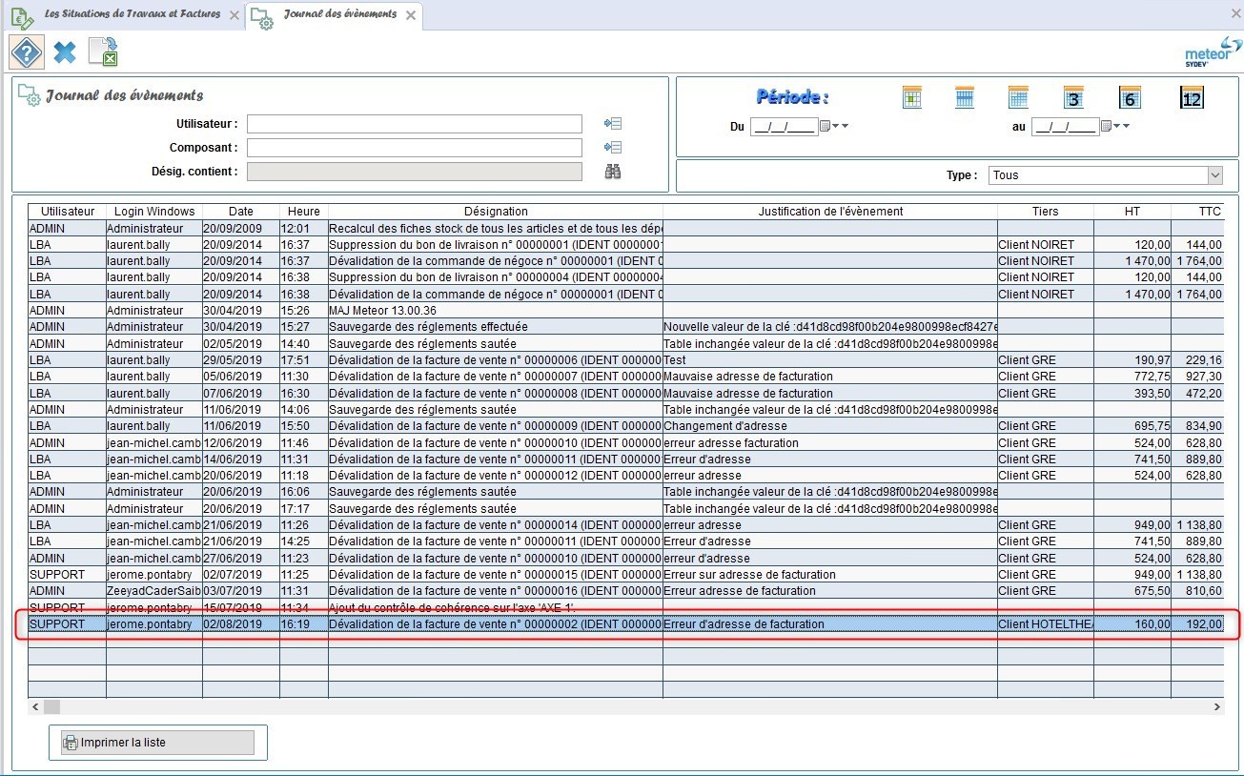The height and width of the screenshot is (776, 1244).
Task: Select row 'Recalcul des fiches stock'
Action: (626, 229)
